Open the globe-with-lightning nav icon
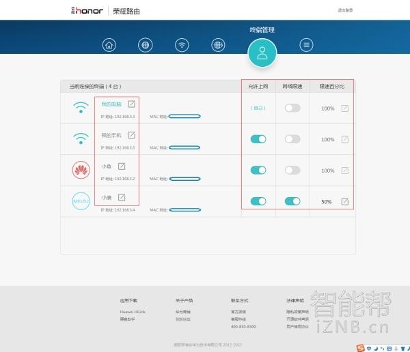This screenshot has width=410, height=352. (218, 45)
